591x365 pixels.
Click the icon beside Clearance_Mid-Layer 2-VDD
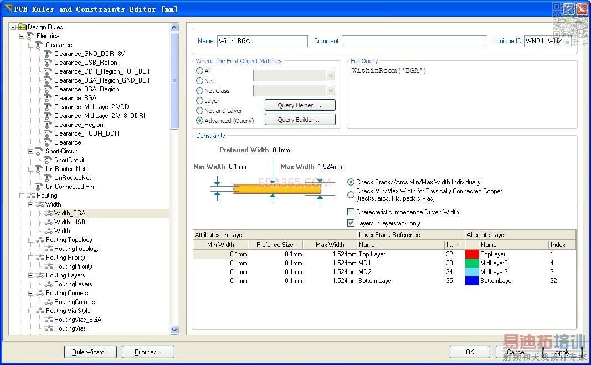coord(48,107)
